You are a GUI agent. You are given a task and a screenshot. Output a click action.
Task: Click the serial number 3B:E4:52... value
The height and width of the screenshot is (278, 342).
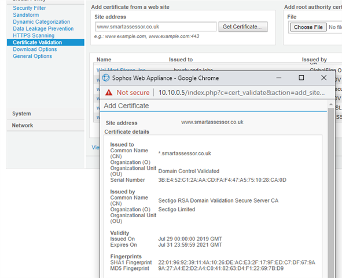(x=222, y=180)
